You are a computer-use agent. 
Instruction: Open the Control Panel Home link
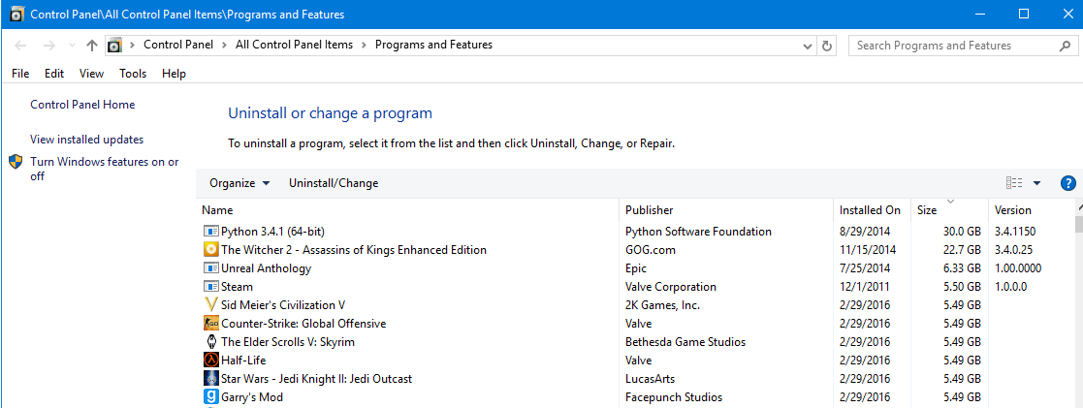click(82, 105)
